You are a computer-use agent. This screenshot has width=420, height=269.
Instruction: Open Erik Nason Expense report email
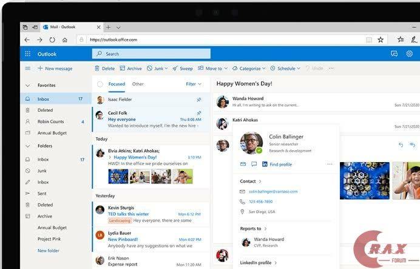(151, 261)
